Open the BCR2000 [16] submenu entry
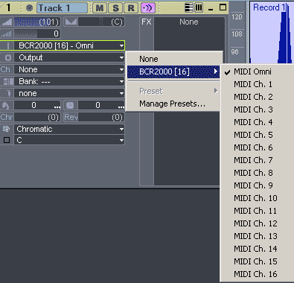Viewport: 294px width, 283px height. coord(173,71)
